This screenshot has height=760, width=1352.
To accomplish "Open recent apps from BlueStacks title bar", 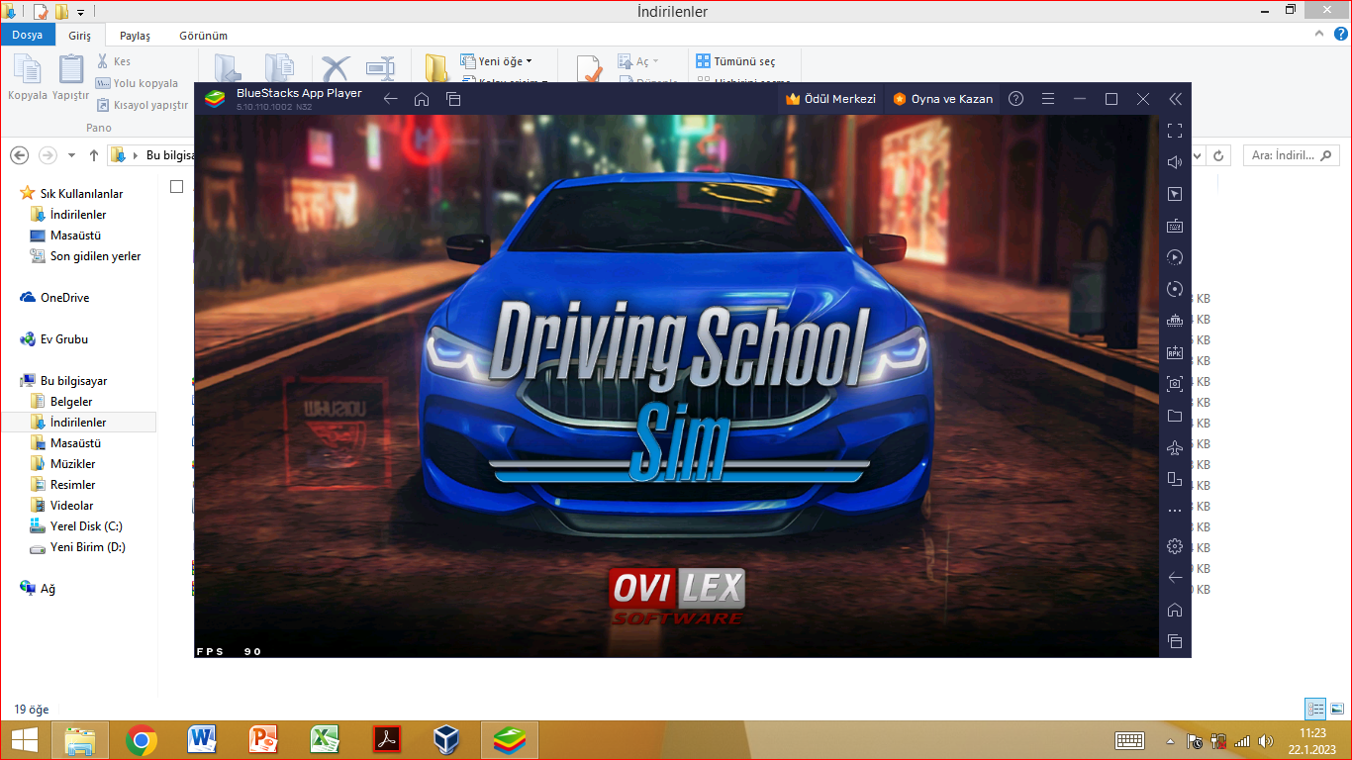I will click(x=453, y=99).
